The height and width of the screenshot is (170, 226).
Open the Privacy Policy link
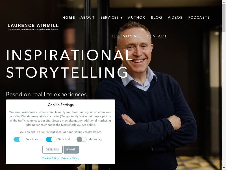[x=70, y=158]
